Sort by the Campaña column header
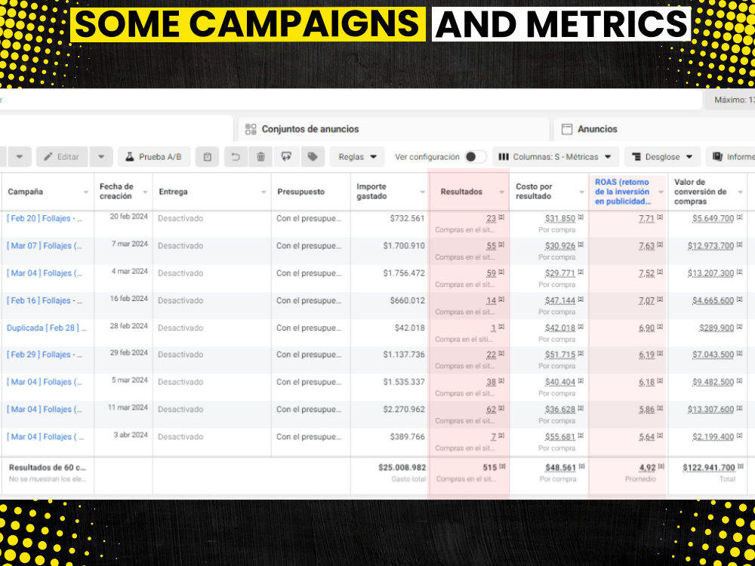 47,192
